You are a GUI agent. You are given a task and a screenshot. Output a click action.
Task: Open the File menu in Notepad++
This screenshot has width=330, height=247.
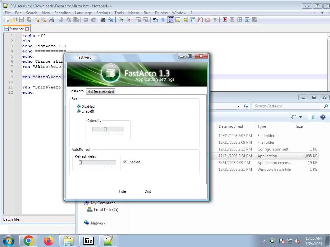point(8,13)
